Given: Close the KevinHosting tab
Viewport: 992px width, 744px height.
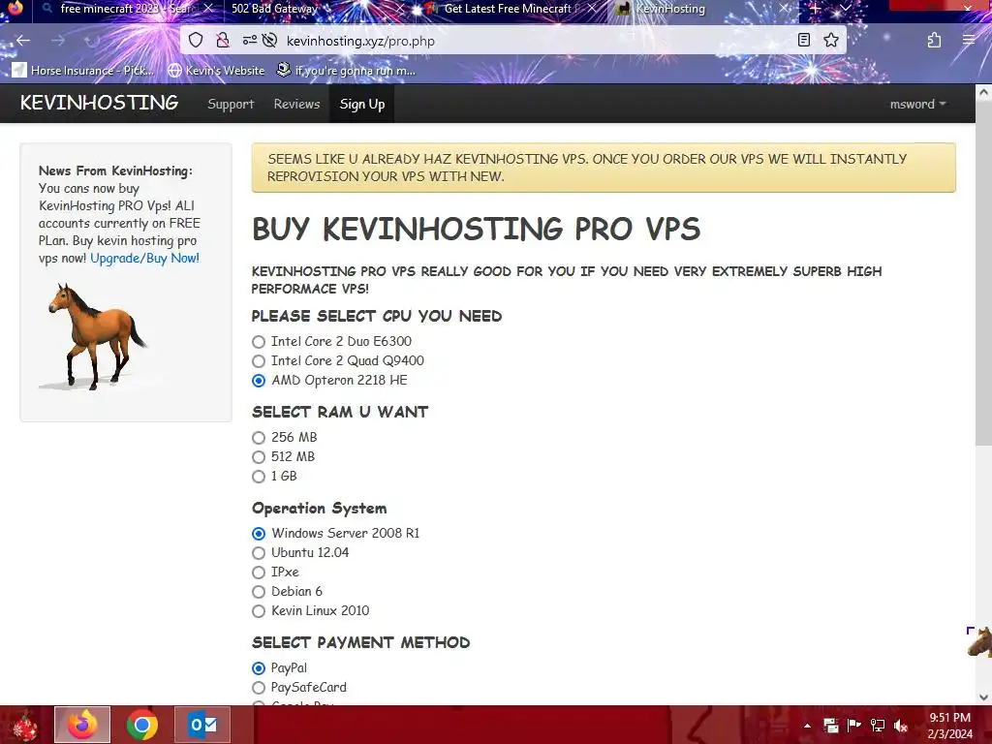Looking at the screenshot, I should coord(784,9).
